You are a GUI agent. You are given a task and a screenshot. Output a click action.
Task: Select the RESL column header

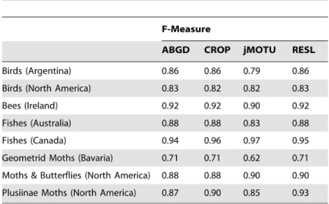pos(304,50)
